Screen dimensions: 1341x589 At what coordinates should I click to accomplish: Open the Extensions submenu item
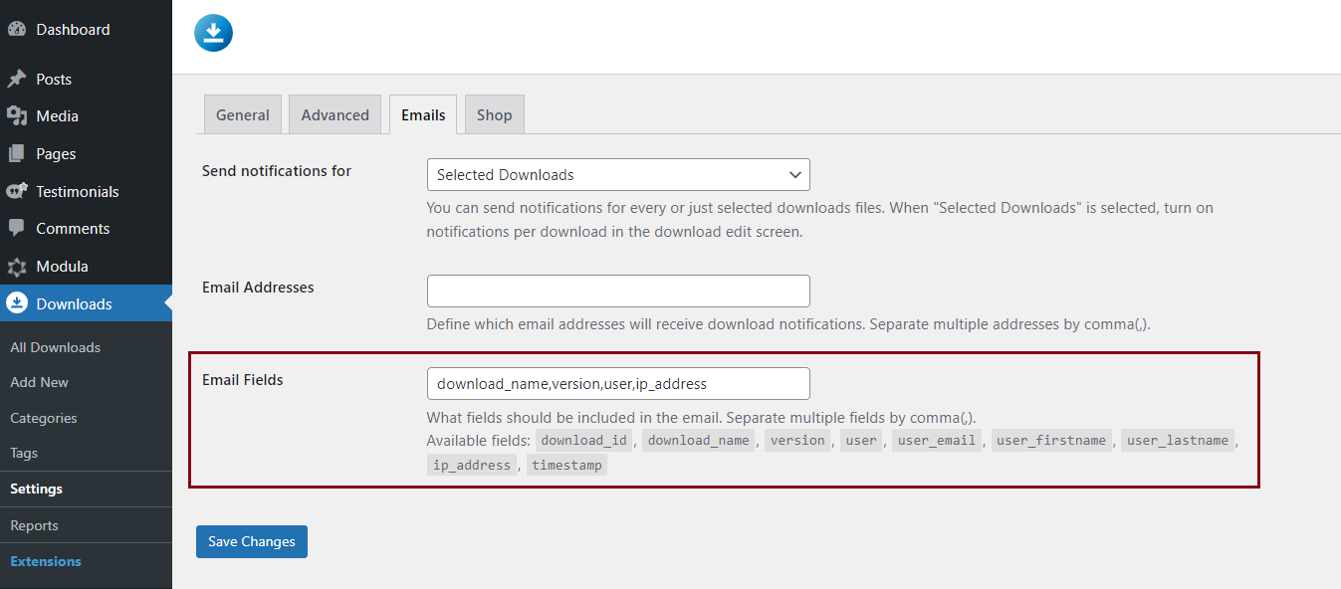[46, 561]
